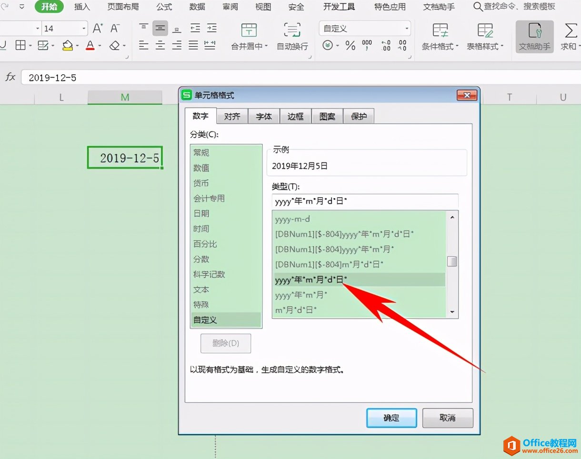
Task: Open the 数据 ribbon tab
Action: 198,7
